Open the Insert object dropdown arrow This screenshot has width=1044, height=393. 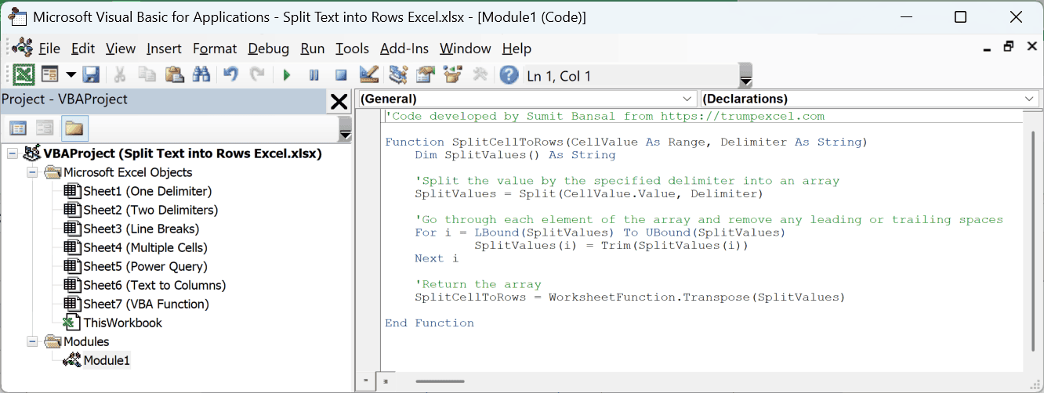pyautogui.click(x=71, y=75)
